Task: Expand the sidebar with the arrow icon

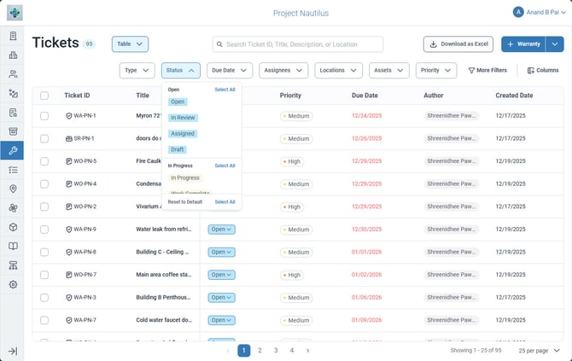Action: point(13,351)
